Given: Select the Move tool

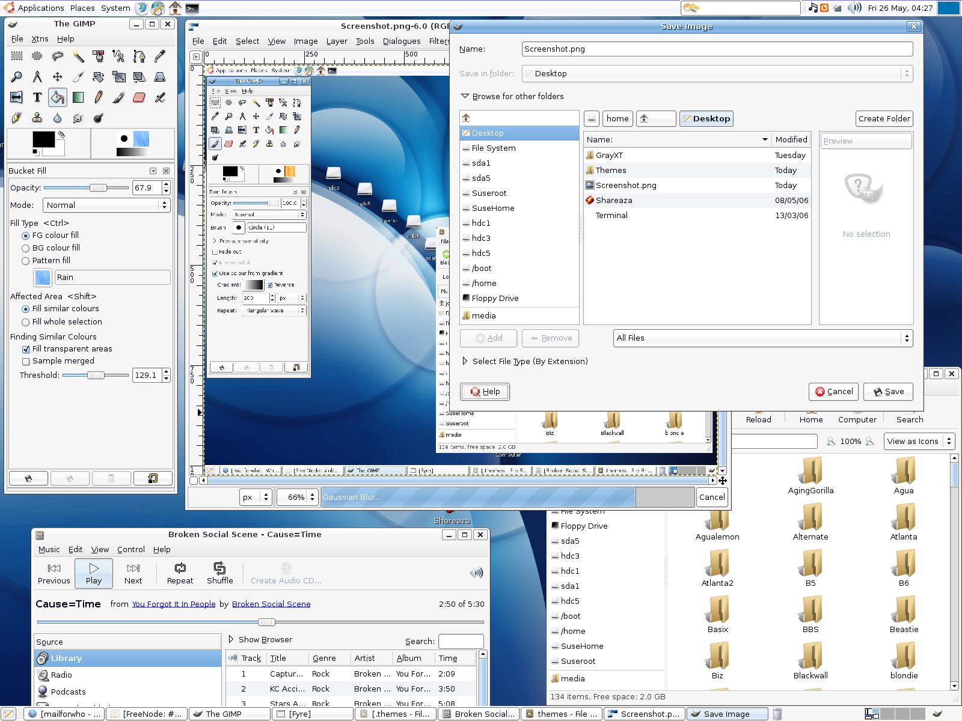Looking at the screenshot, I should pos(58,77).
